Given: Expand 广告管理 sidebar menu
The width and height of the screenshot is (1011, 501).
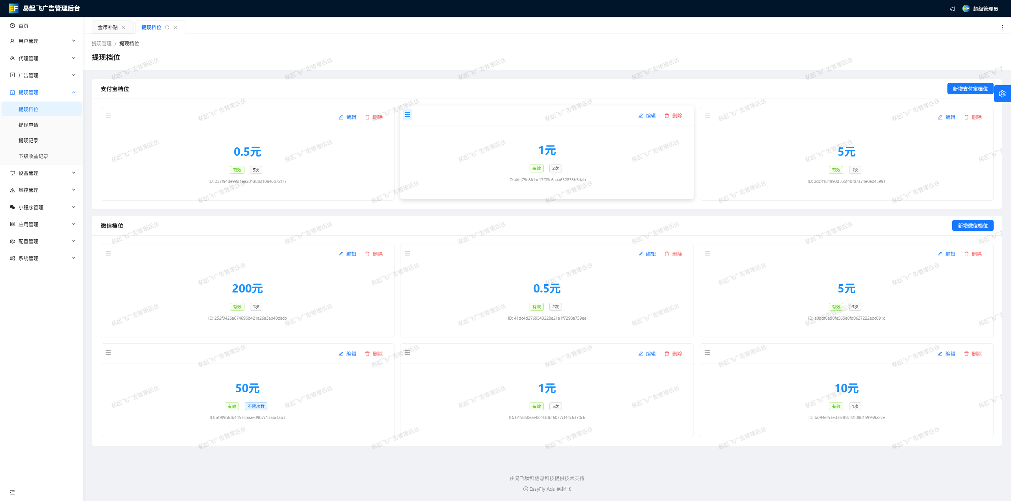Looking at the screenshot, I should tap(42, 75).
